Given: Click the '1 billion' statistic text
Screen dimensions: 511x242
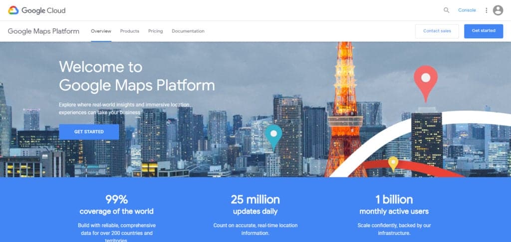Looking at the screenshot, I should pyautogui.click(x=394, y=199).
